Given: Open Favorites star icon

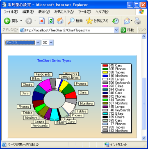Looking at the screenshot, I should (x=89, y=21).
